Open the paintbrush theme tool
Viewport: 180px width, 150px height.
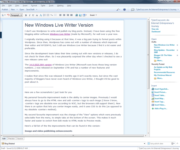[x=118, y=9]
